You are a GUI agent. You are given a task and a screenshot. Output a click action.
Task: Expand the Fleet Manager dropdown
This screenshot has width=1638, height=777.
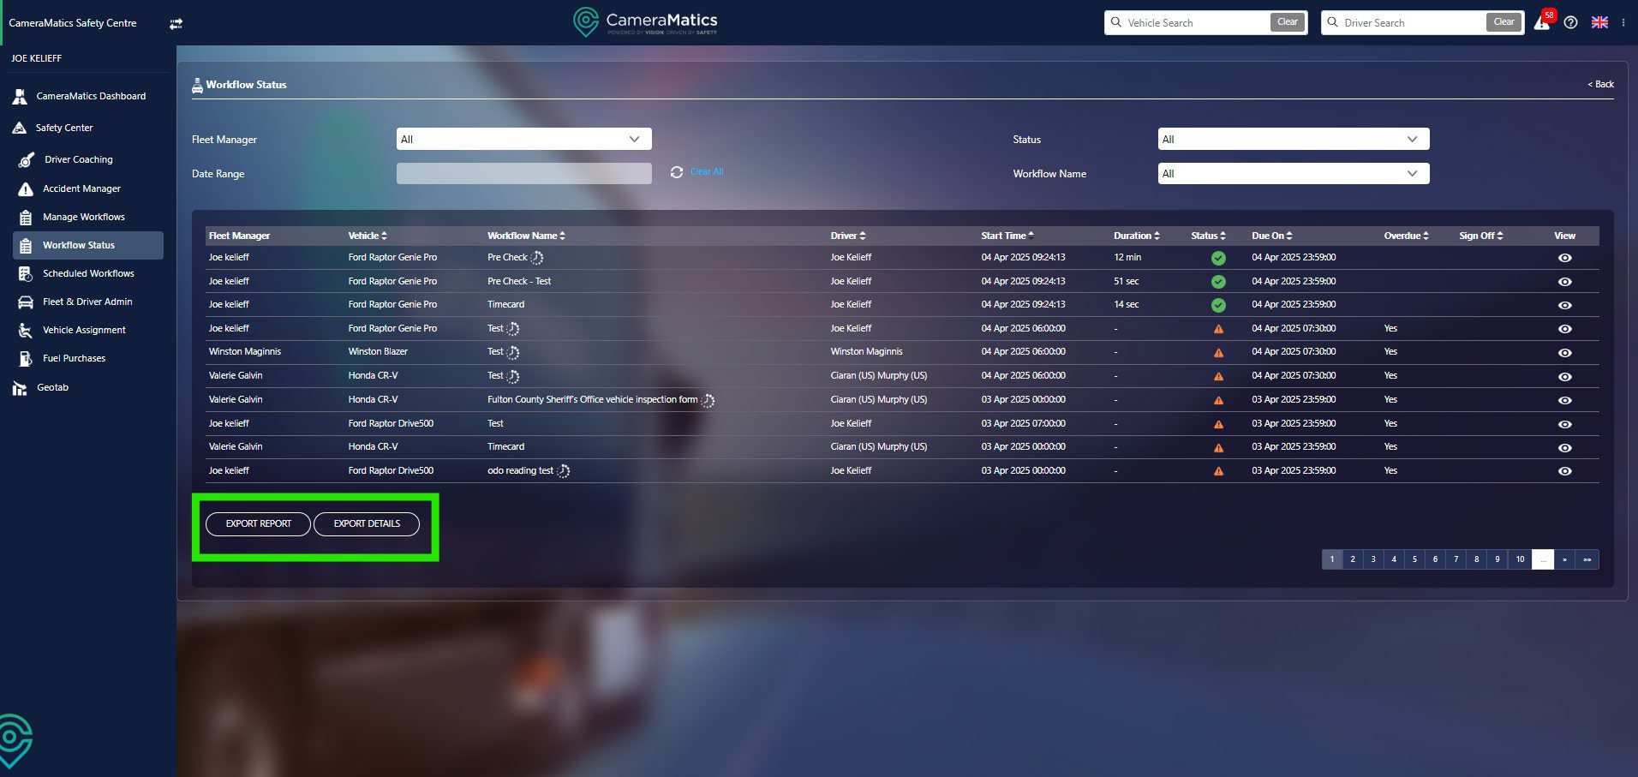pyautogui.click(x=523, y=140)
